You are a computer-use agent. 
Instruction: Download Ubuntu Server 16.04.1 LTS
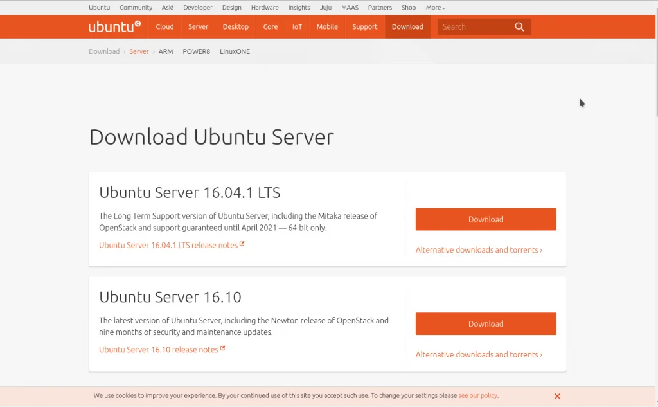486,219
